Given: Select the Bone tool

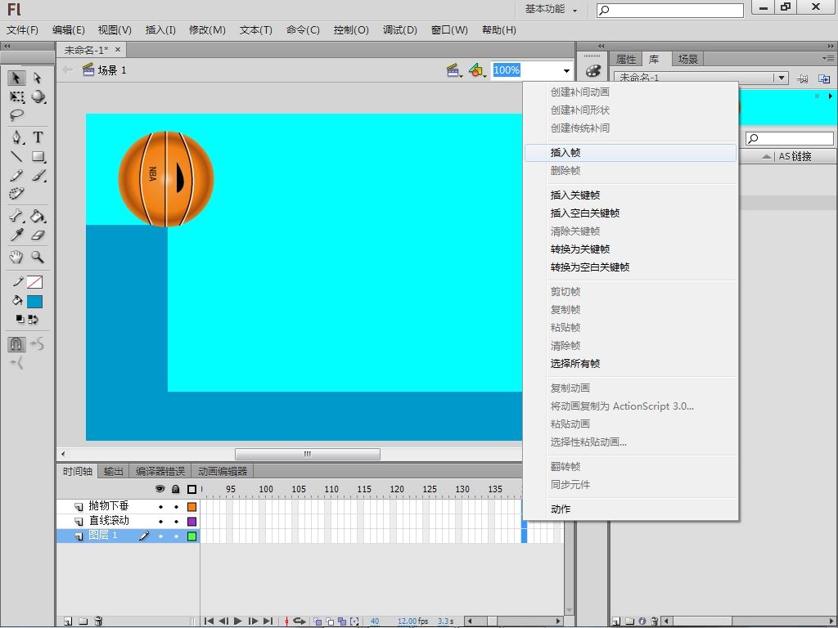Looking at the screenshot, I should click(x=16, y=216).
